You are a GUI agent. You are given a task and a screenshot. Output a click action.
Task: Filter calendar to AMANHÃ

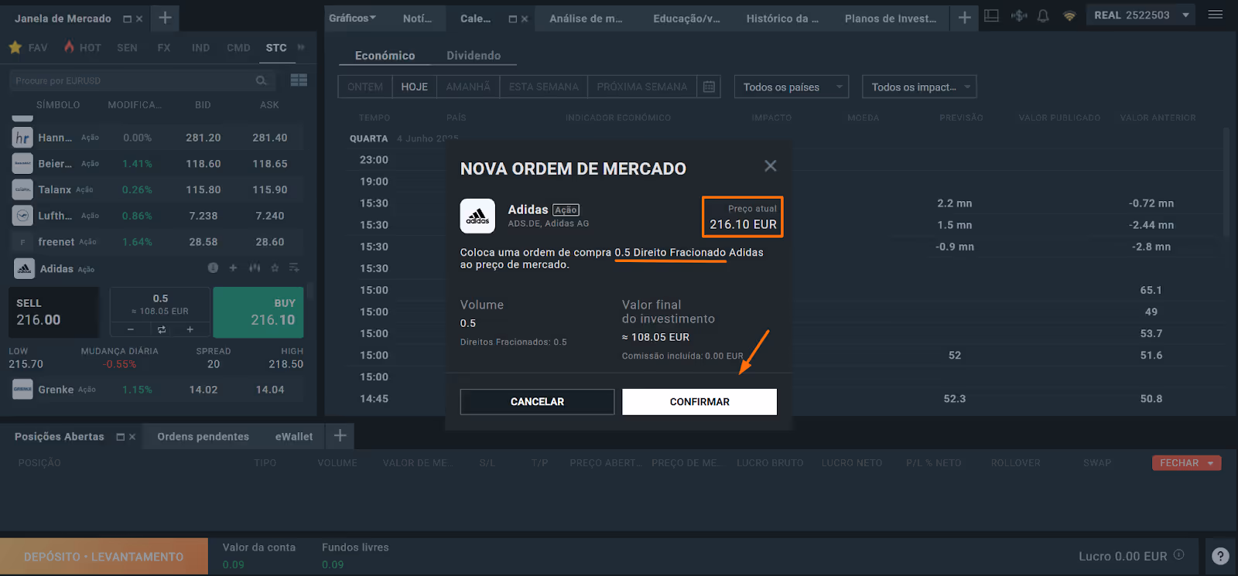click(x=468, y=87)
